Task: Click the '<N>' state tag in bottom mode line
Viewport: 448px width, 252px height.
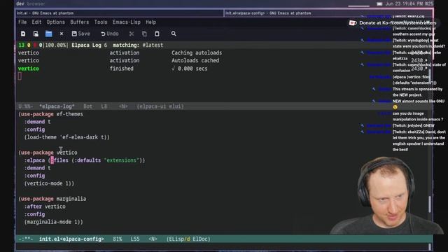Action: 153,239
